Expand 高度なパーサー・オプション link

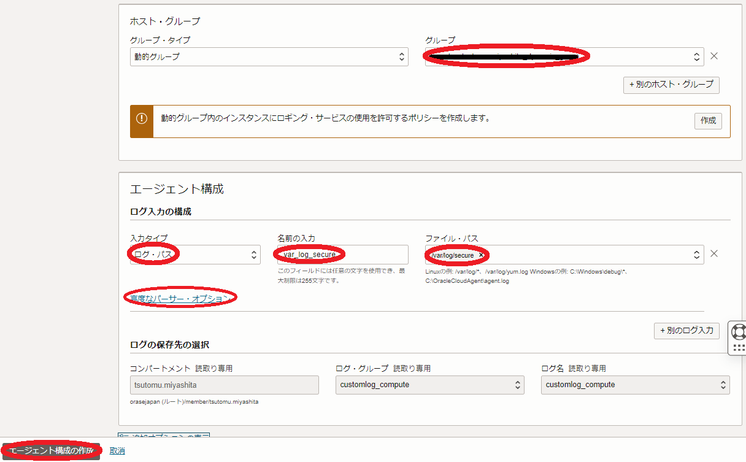[x=180, y=298]
